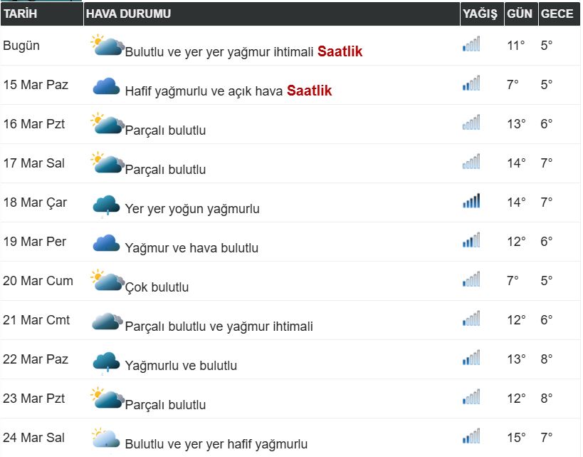The image size is (583, 457).
Task: Click the GECE column header
Action: click(557, 14)
